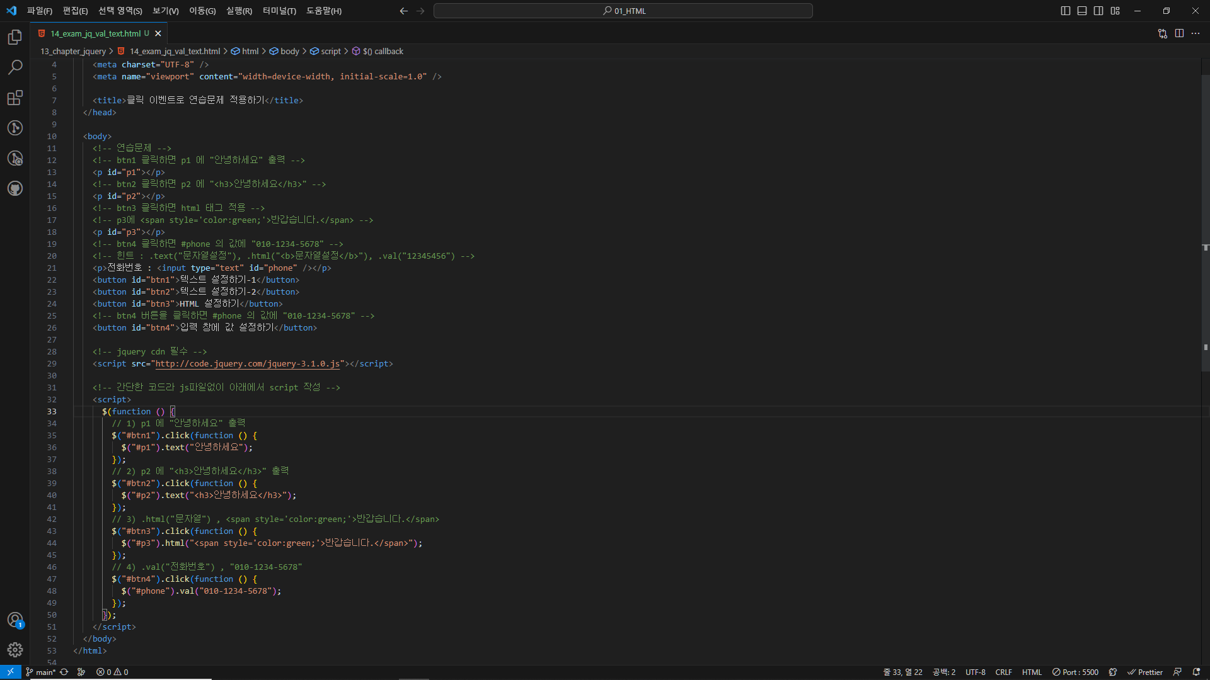Toggle the Secondary Side Bar layout button
1210x680 pixels.
[1098, 11]
